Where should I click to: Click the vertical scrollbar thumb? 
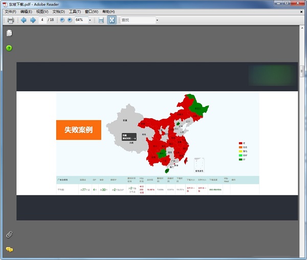(x=302, y=72)
